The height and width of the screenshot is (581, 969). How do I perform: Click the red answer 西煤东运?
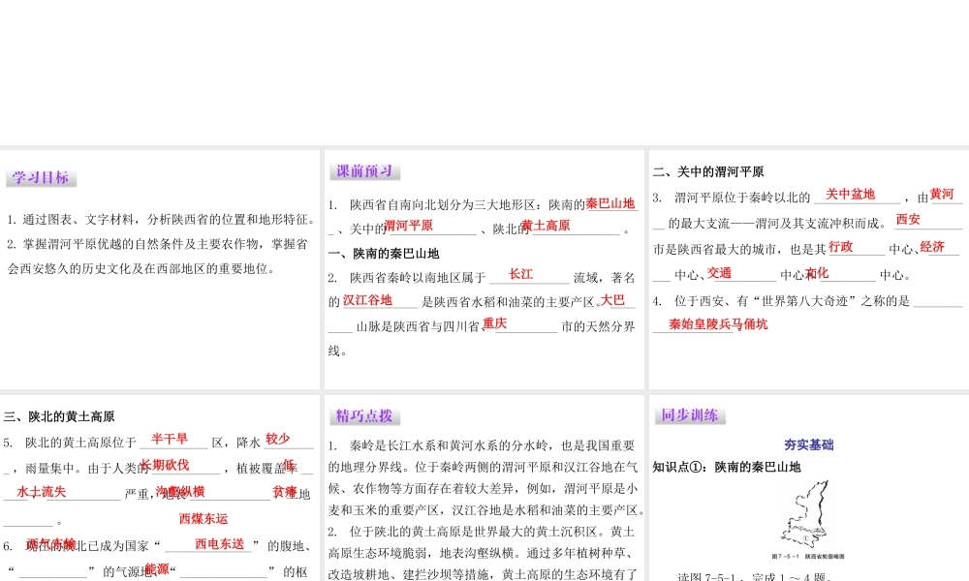click(x=203, y=519)
